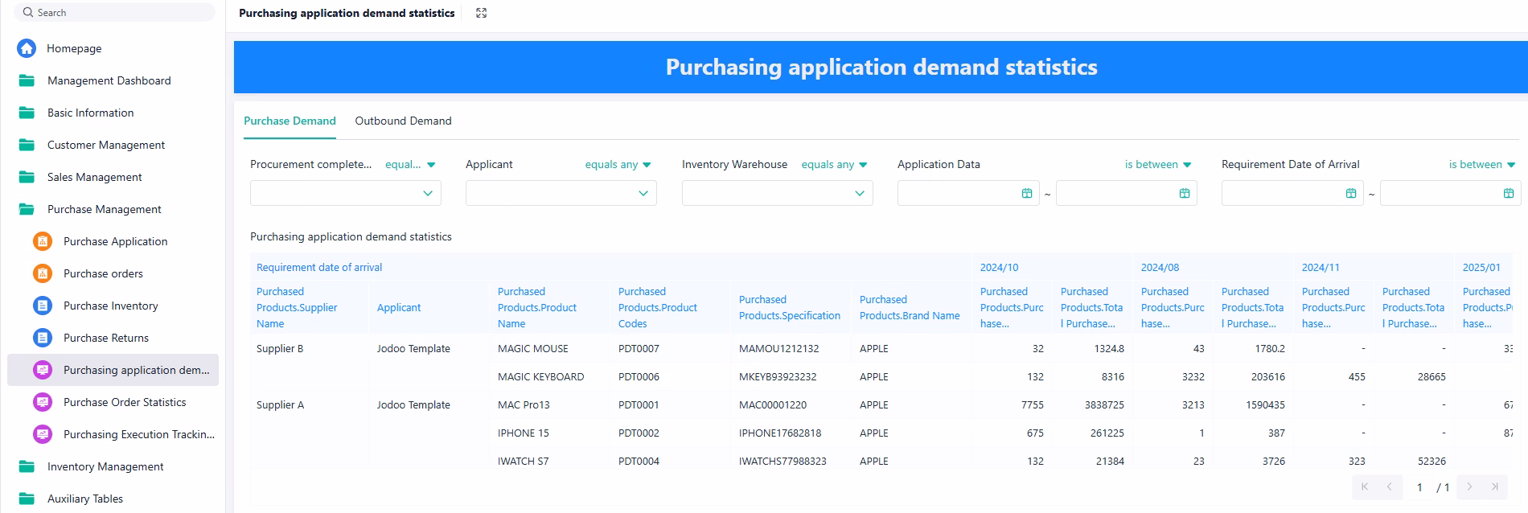This screenshot has height=513, width=1528.
Task: Click the sidebar Search field
Action: [x=114, y=12]
